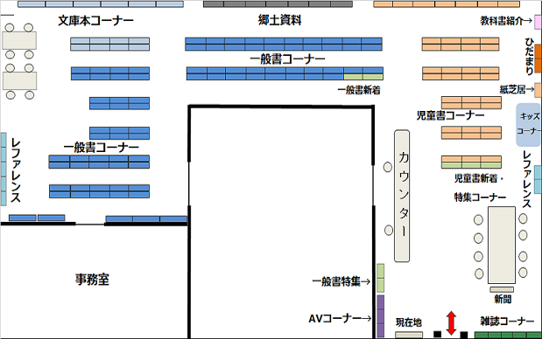Click the red double-headed entrance arrow
The width and height of the screenshot is (542, 339).
pos(451,322)
